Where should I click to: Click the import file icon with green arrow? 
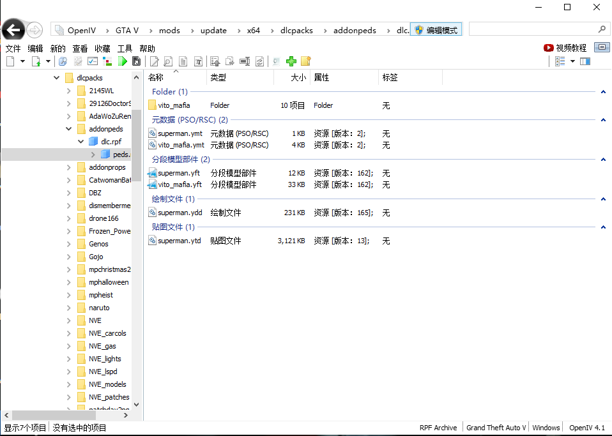(36, 61)
